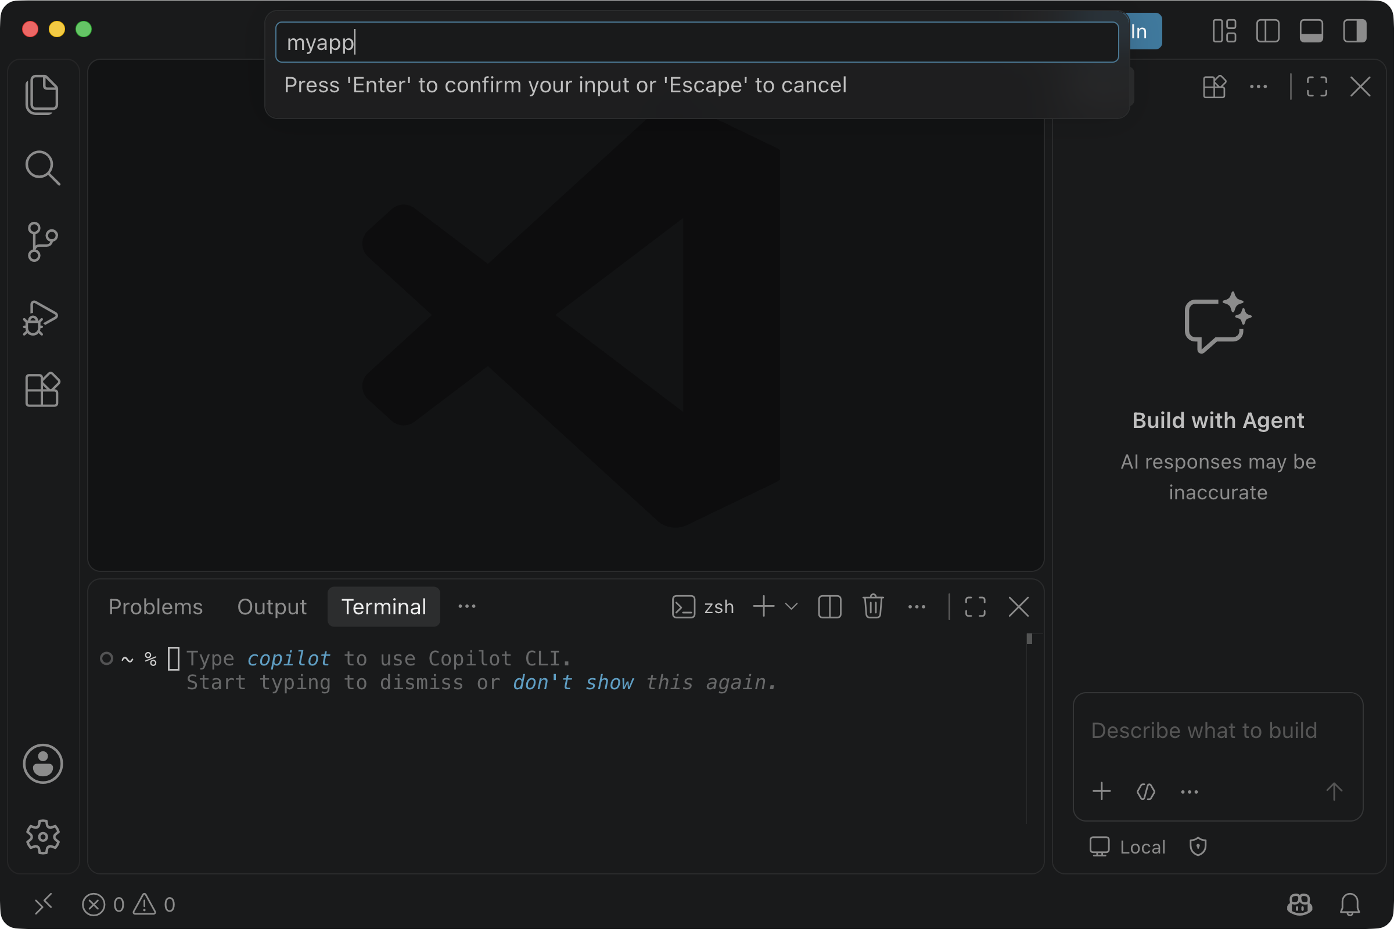Open the Source Control view

tap(42, 242)
